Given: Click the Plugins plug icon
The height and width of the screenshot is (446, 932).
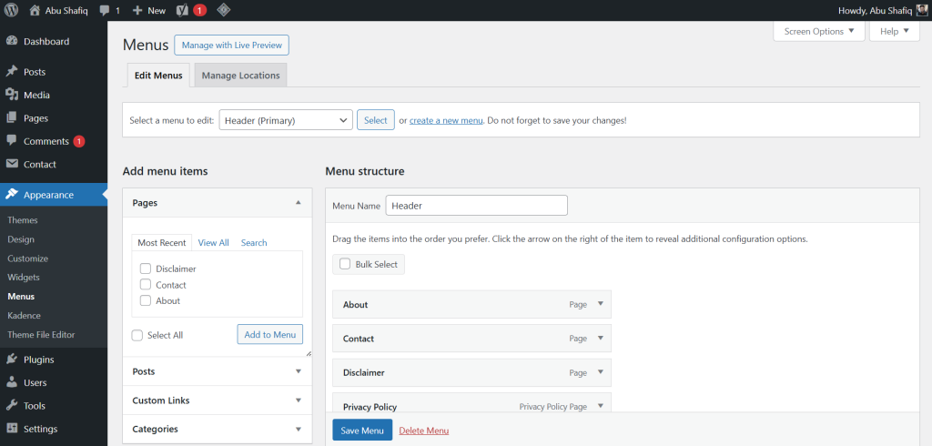Looking at the screenshot, I should tap(11, 360).
